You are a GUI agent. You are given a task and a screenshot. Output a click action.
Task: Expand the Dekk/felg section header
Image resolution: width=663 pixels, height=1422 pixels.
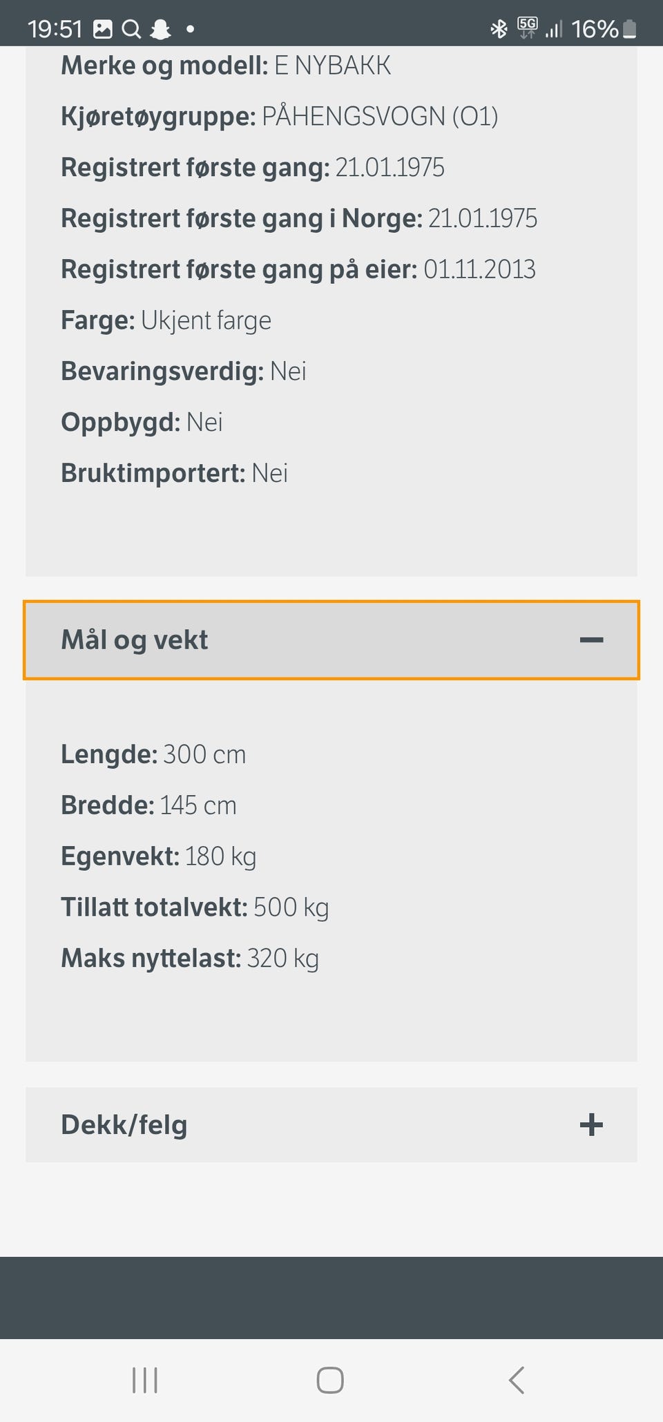coord(124,1125)
